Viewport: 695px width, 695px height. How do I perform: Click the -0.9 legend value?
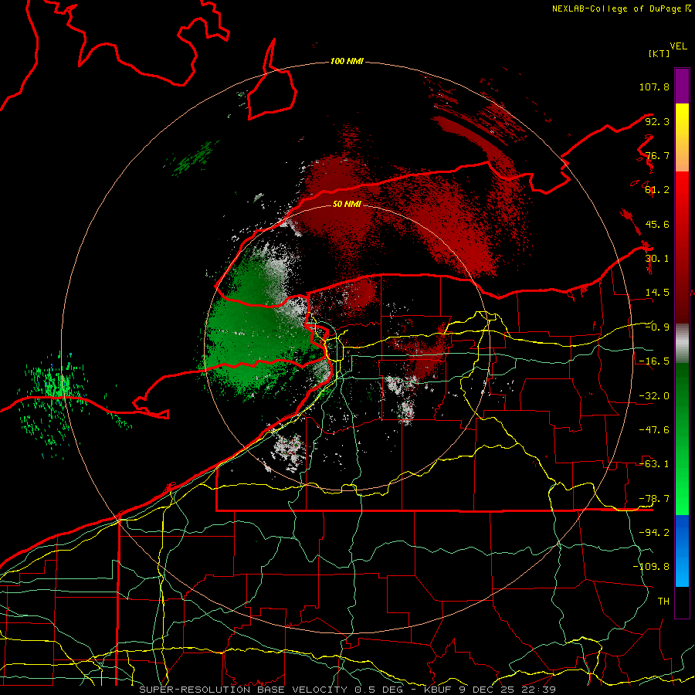(657, 327)
